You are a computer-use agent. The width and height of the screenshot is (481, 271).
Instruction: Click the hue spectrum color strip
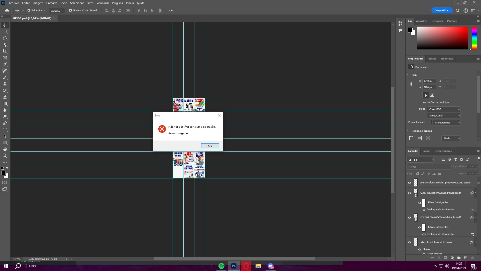tap(474, 38)
